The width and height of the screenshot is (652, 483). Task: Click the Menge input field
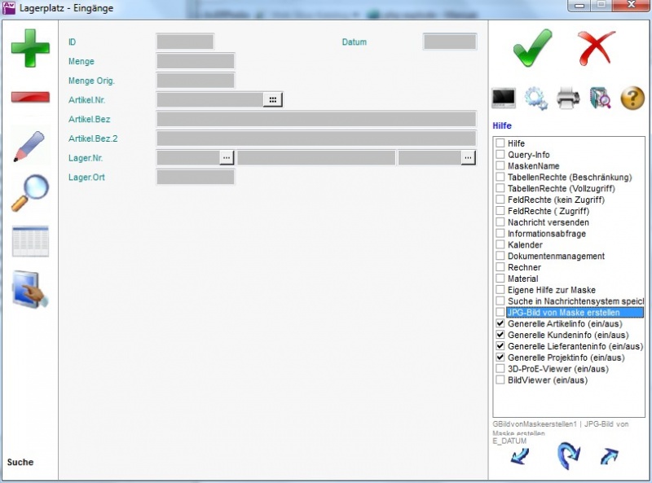tap(195, 61)
